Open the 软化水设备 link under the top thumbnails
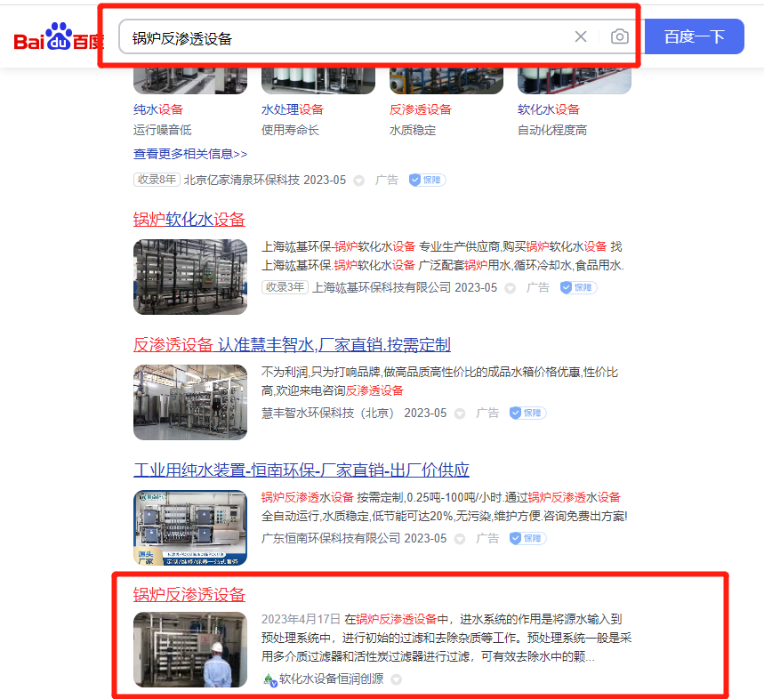The image size is (764, 699). click(548, 109)
